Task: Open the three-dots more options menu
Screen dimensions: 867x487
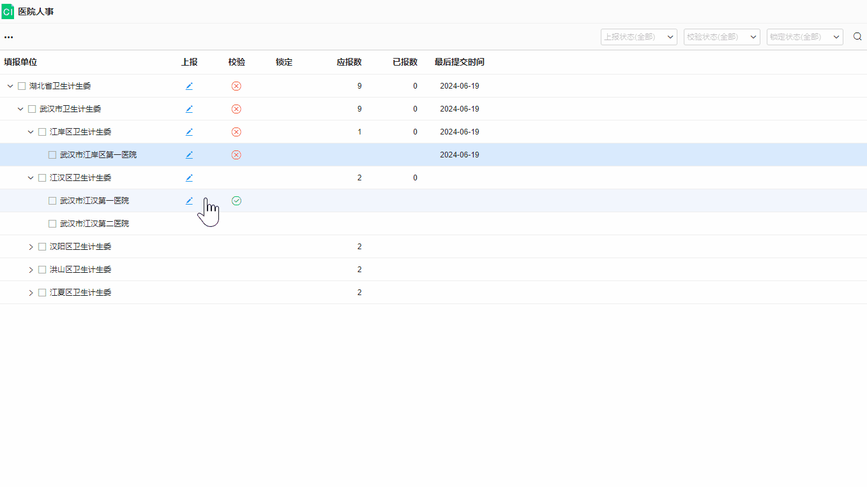Action: pos(8,37)
